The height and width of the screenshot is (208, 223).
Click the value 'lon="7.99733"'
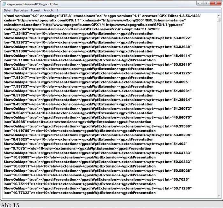tap(16, 87)
